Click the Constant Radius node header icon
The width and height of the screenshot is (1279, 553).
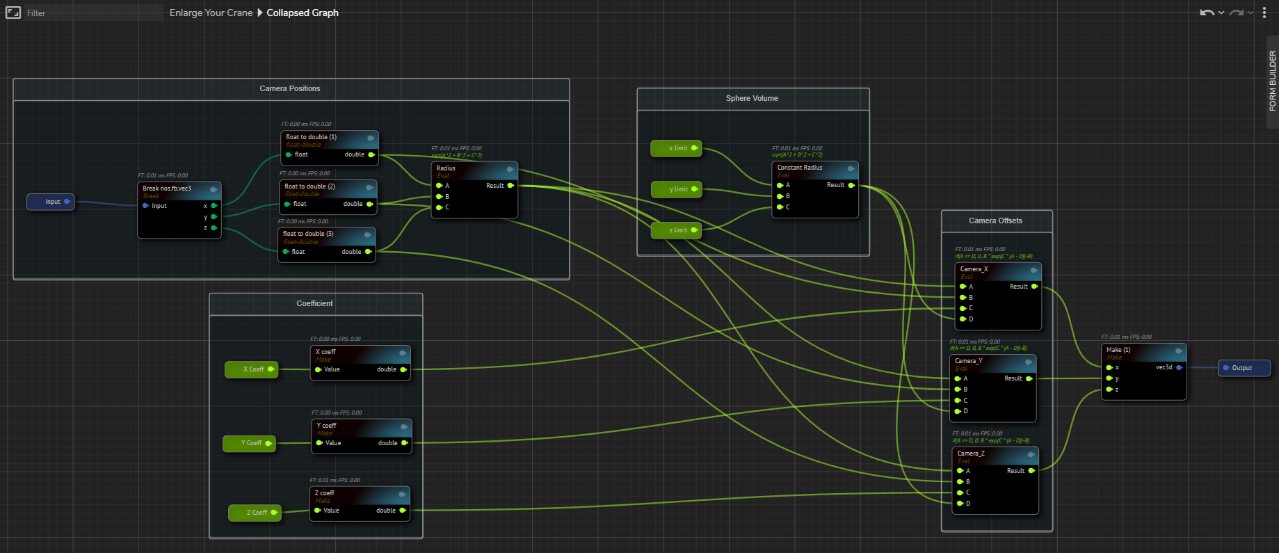coord(851,168)
